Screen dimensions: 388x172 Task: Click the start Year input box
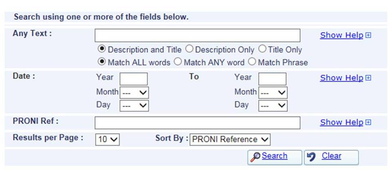pyautogui.click(x=134, y=79)
